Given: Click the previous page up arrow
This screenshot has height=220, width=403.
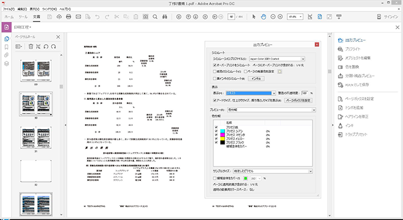Looking at the screenshot, I should (x=188, y=17).
